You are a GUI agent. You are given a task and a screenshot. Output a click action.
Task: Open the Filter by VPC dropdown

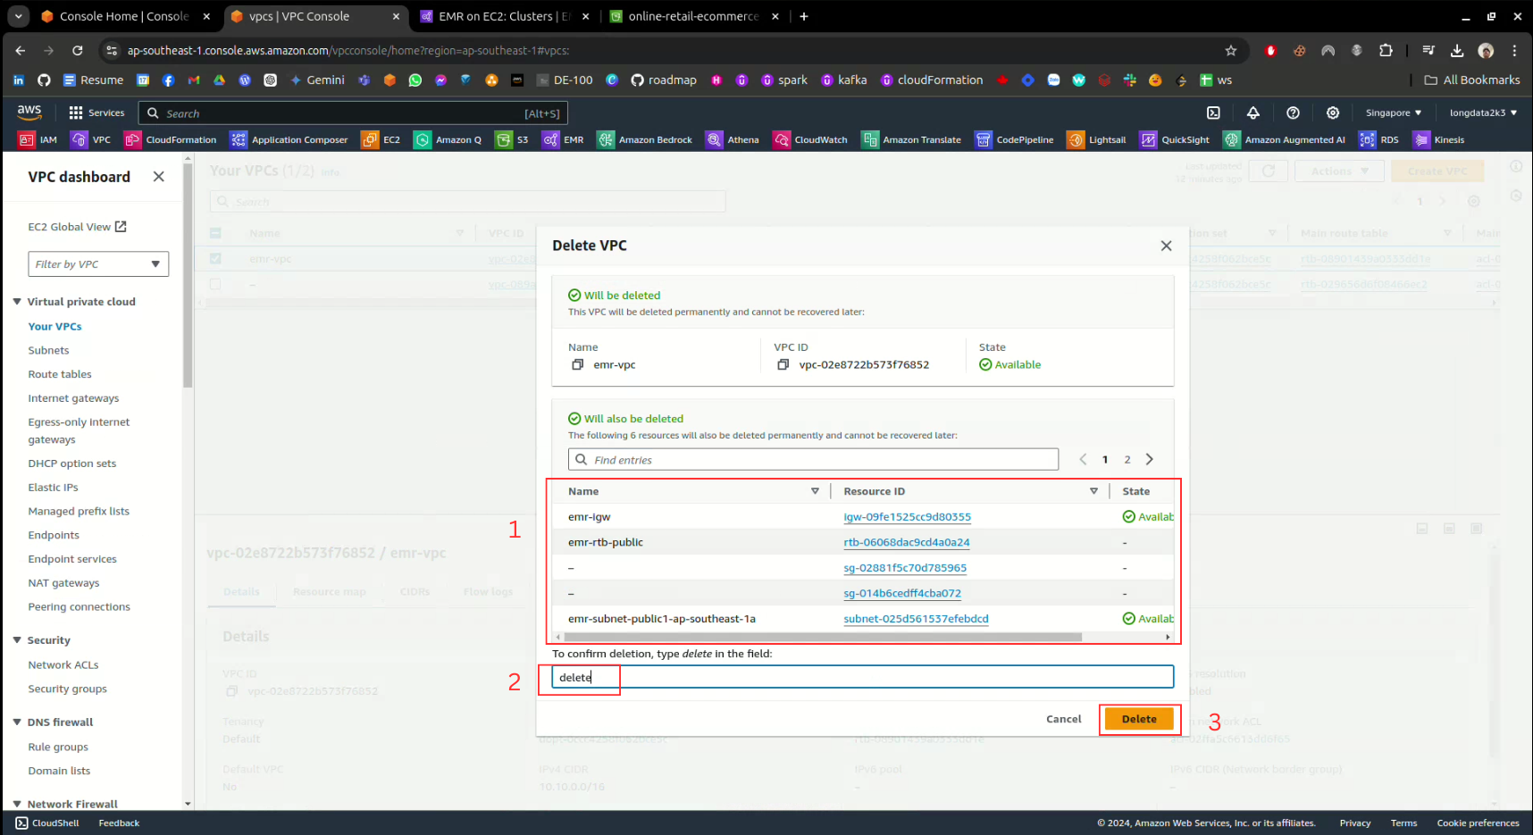[x=98, y=264]
